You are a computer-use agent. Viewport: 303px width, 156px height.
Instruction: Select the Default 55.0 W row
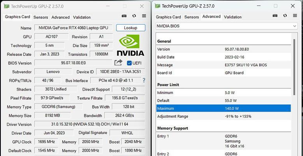click(224, 101)
